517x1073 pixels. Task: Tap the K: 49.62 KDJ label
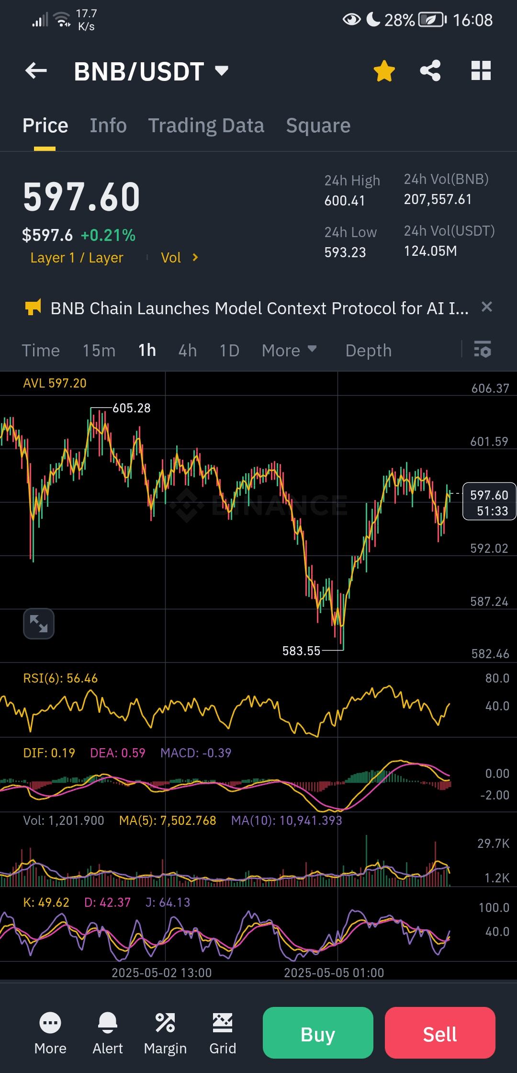click(46, 902)
